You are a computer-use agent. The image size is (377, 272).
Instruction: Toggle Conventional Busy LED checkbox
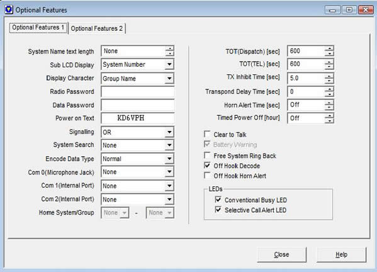coord(218,200)
